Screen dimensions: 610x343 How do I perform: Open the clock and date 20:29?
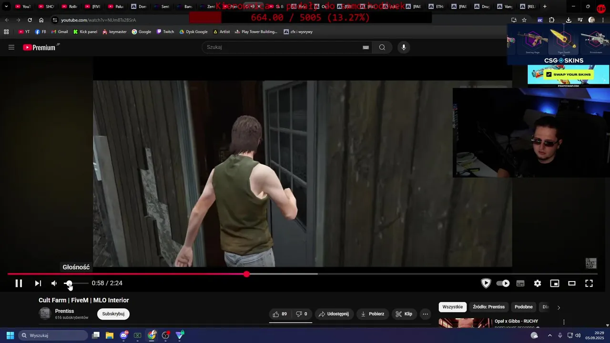595,335
